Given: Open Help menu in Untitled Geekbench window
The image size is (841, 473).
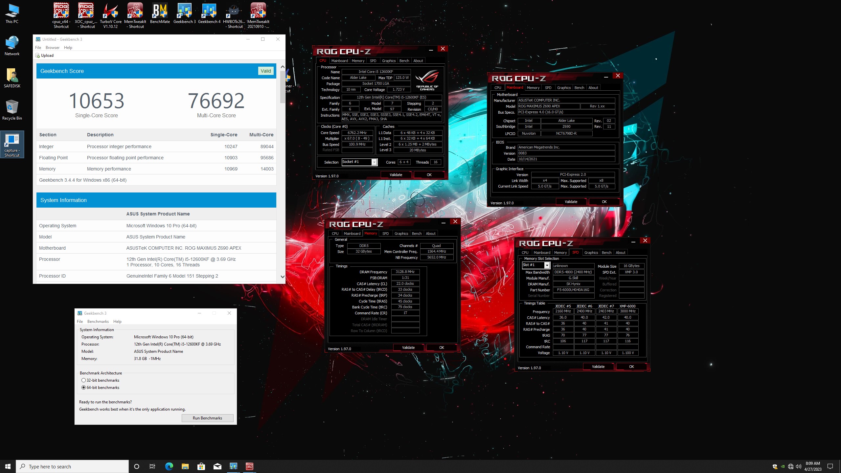Looking at the screenshot, I should [x=68, y=48].
